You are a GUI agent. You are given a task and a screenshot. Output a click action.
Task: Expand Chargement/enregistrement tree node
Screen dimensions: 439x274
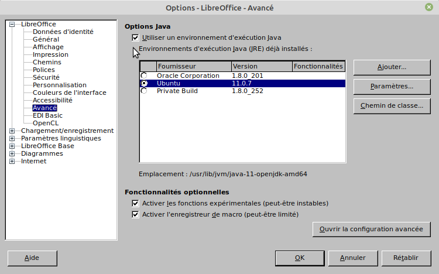pos(12,131)
